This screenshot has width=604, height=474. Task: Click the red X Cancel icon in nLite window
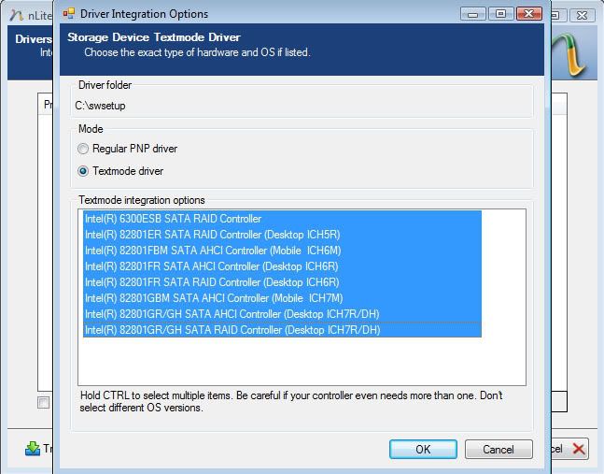point(579,449)
